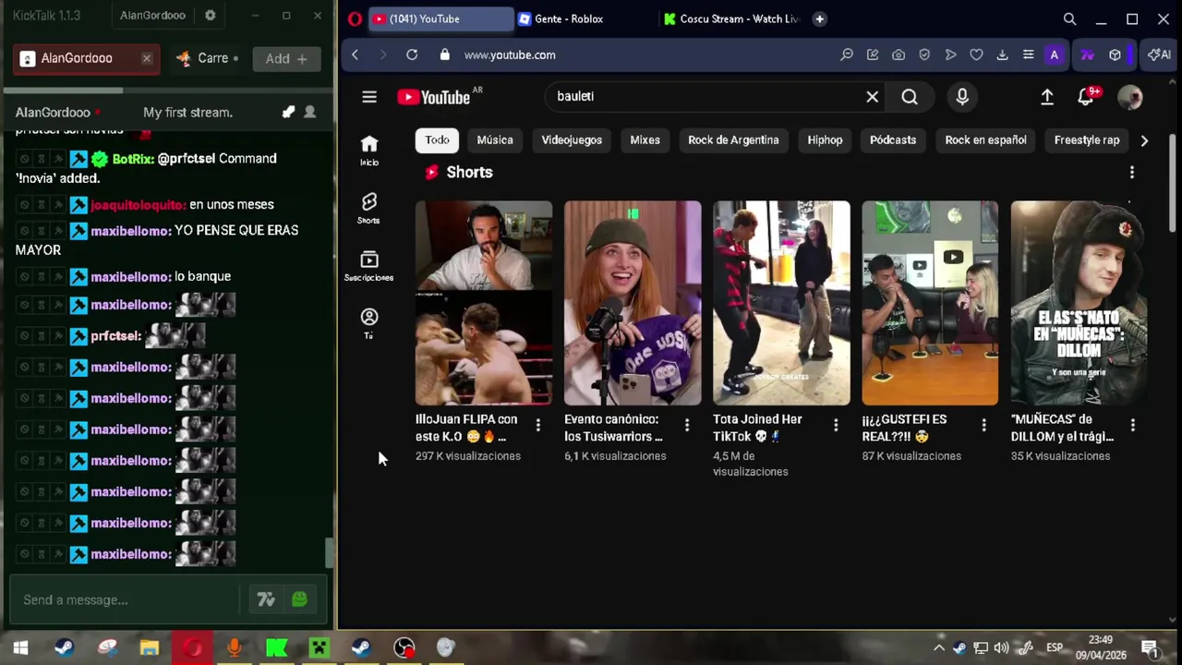Click zoom-out magnifier in address bar
The height and width of the screenshot is (665, 1182).
point(847,54)
